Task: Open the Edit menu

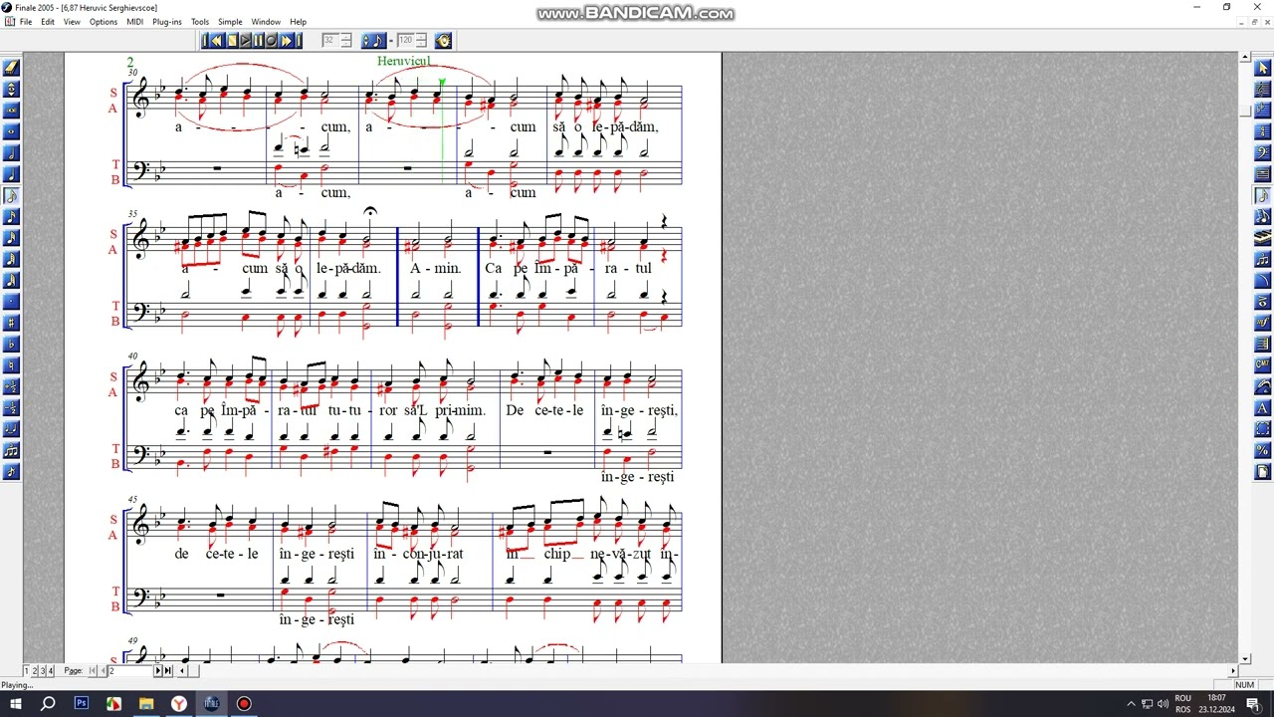Action: pos(48,22)
